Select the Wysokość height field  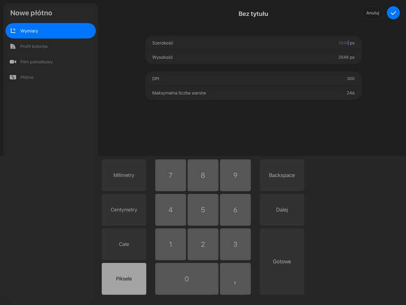(x=254, y=57)
